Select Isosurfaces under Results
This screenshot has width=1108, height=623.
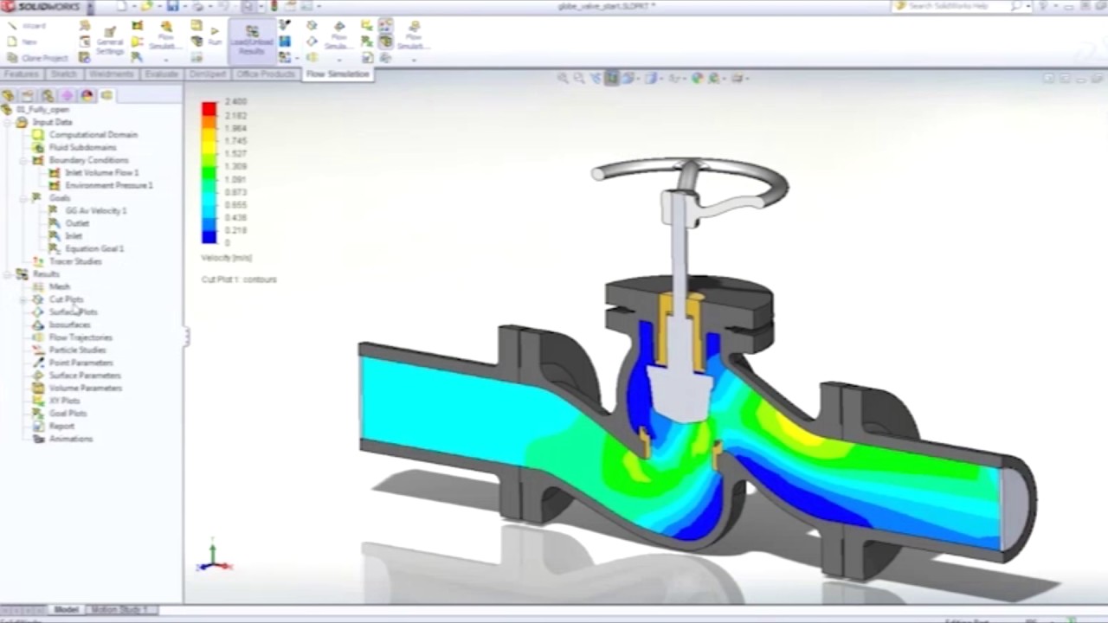(x=69, y=325)
